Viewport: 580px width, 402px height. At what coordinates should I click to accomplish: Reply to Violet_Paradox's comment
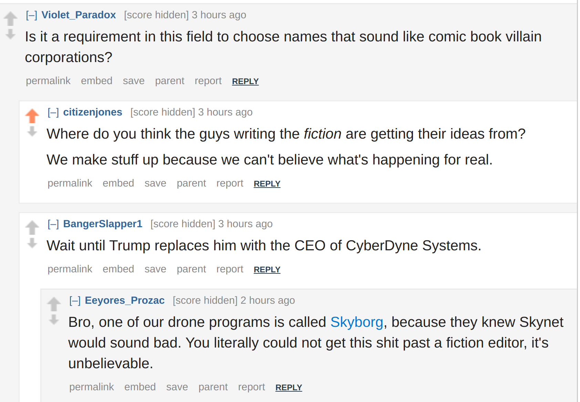pyautogui.click(x=245, y=81)
